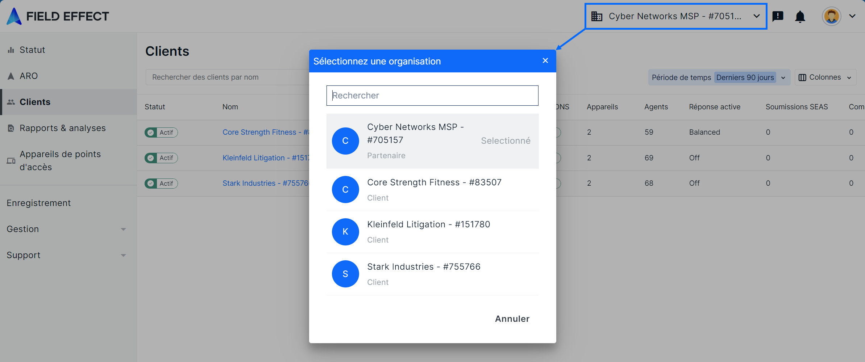Open Core Strength Fitness link in clients table

(266, 132)
